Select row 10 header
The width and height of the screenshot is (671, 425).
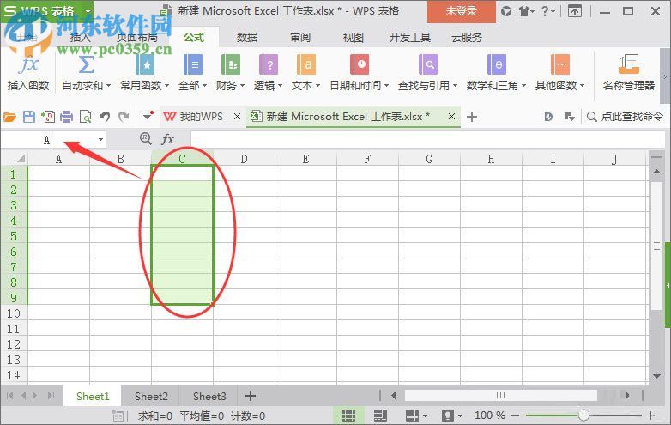14,313
